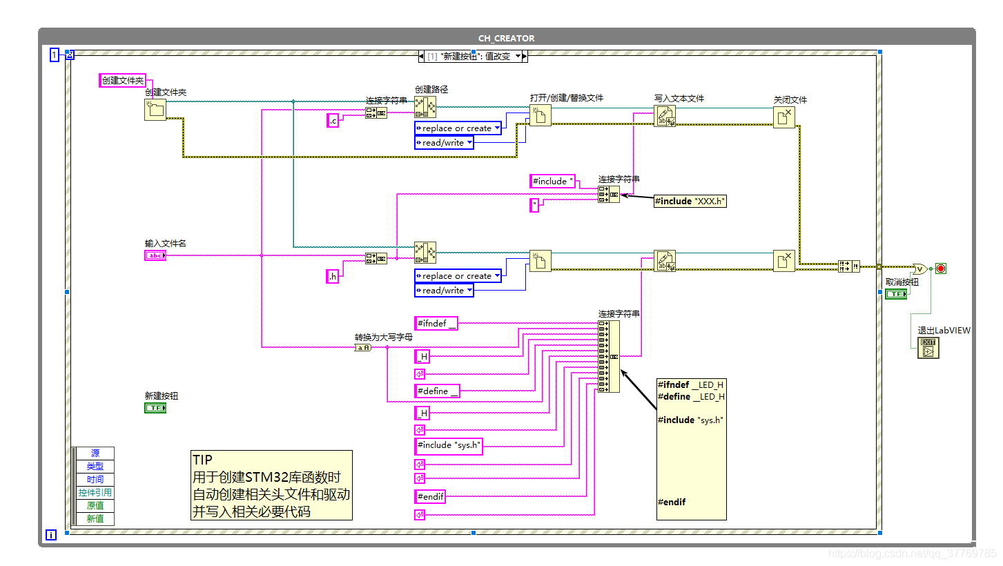
Task: Select the 写入文本文件 node on the .c branch
Action: pos(665,115)
